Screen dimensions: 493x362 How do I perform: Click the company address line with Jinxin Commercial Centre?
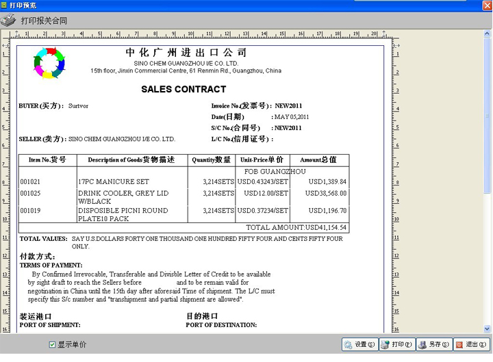[186, 70]
